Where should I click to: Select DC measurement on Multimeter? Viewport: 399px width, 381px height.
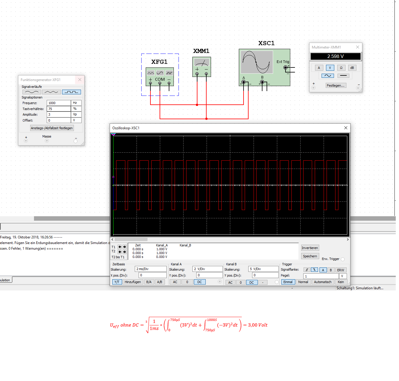click(x=343, y=76)
